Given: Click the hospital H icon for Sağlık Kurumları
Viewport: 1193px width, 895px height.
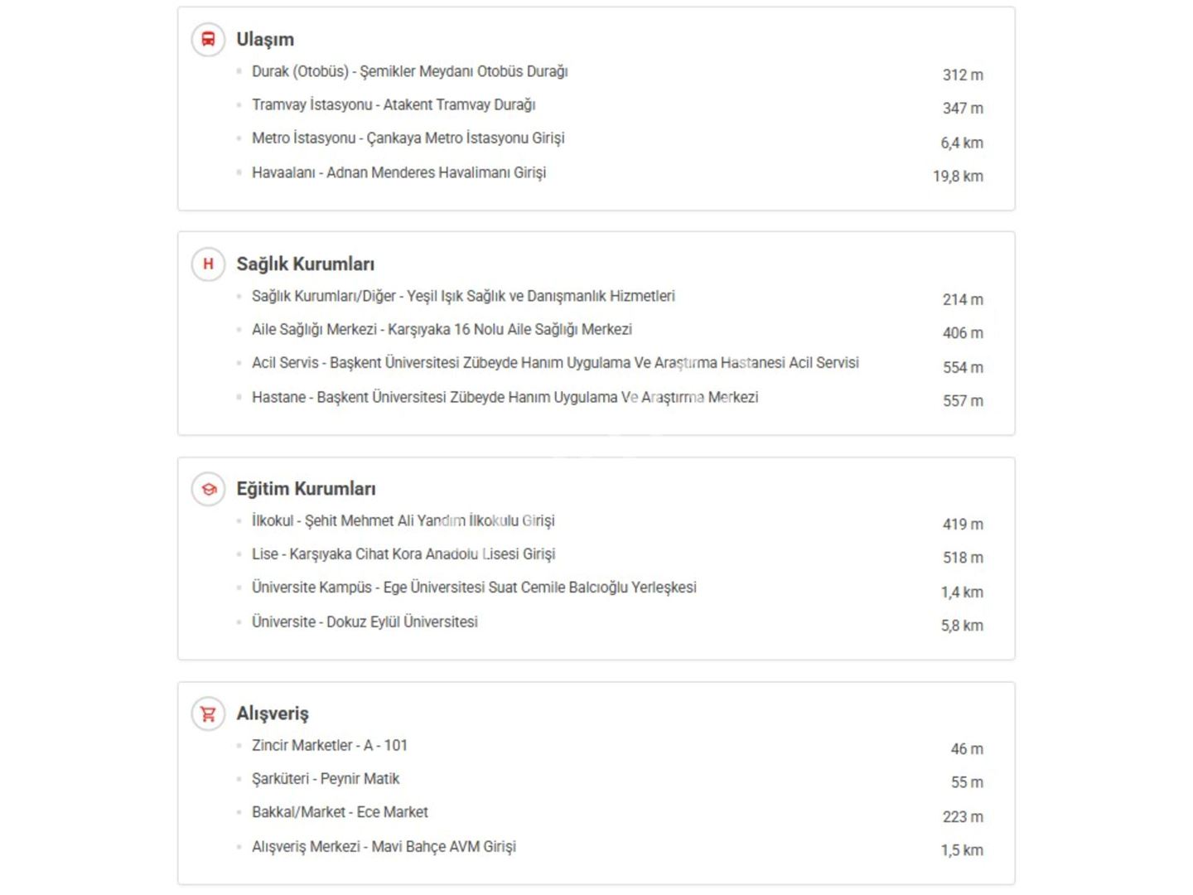Looking at the screenshot, I should tap(208, 264).
